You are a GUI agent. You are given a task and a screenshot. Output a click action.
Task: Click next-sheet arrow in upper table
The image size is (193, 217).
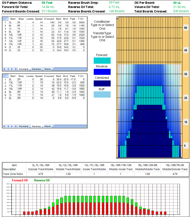(11, 69)
